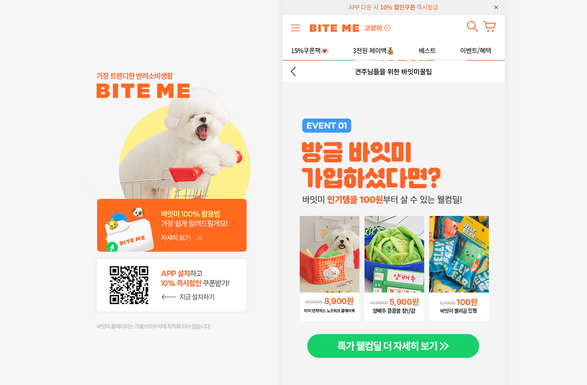Open the 바잇미 젤리곰 인형 product thumbnail
Image resolution: width=587 pixels, height=385 pixels.
tap(459, 254)
